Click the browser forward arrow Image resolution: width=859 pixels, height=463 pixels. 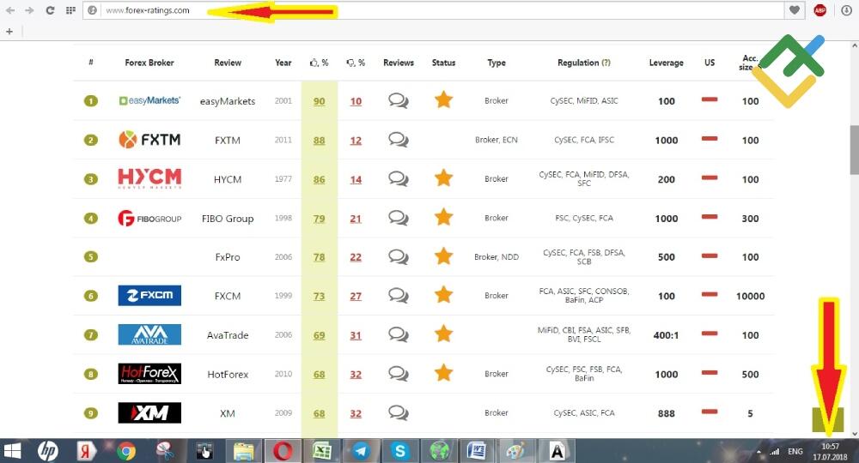point(29,10)
